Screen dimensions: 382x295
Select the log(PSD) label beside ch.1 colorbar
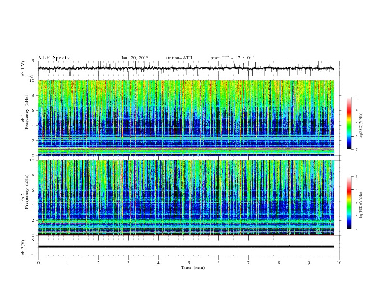coord(361,126)
